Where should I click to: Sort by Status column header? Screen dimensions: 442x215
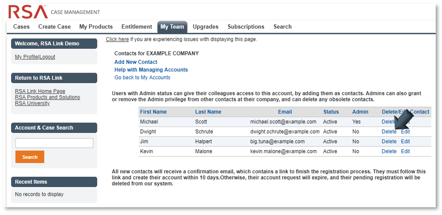(331, 112)
